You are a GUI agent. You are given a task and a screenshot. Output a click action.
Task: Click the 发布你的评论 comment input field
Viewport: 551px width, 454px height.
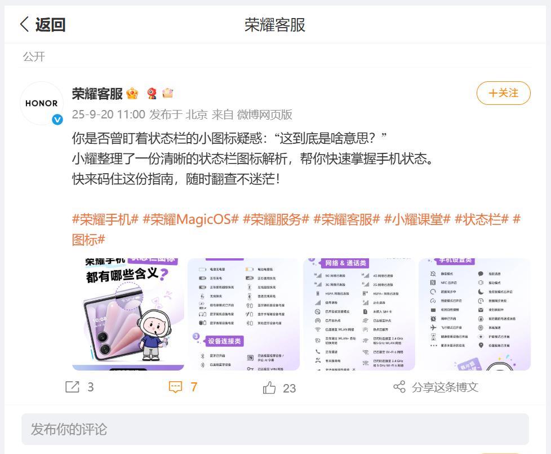tap(275, 429)
